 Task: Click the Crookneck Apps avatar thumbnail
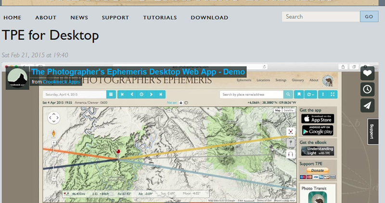(x=17, y=78)
